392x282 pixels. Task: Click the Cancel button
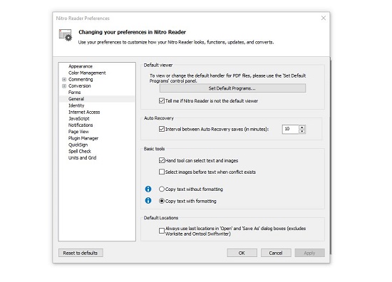[x=276, y=253]
